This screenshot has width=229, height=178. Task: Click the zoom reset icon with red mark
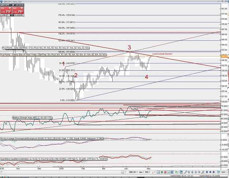203,172
